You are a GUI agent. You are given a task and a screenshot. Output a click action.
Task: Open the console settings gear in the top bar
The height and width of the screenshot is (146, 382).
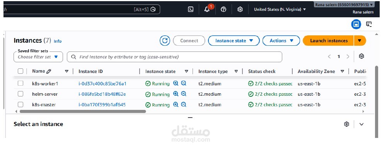[x=240, y=10]
